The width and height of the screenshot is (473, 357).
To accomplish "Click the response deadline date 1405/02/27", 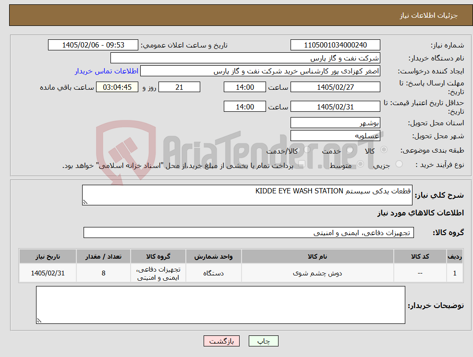I will click(335, 87).
